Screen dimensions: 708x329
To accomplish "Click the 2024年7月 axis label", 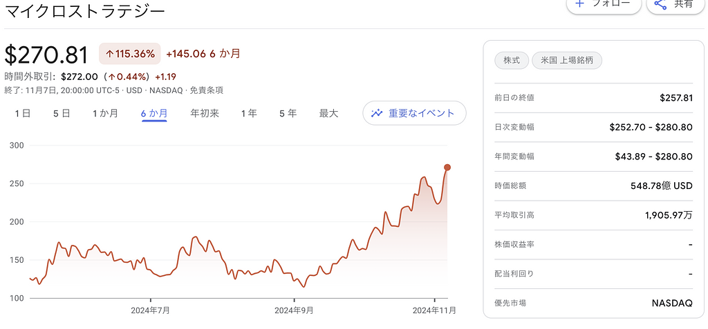I will point(151,310).
